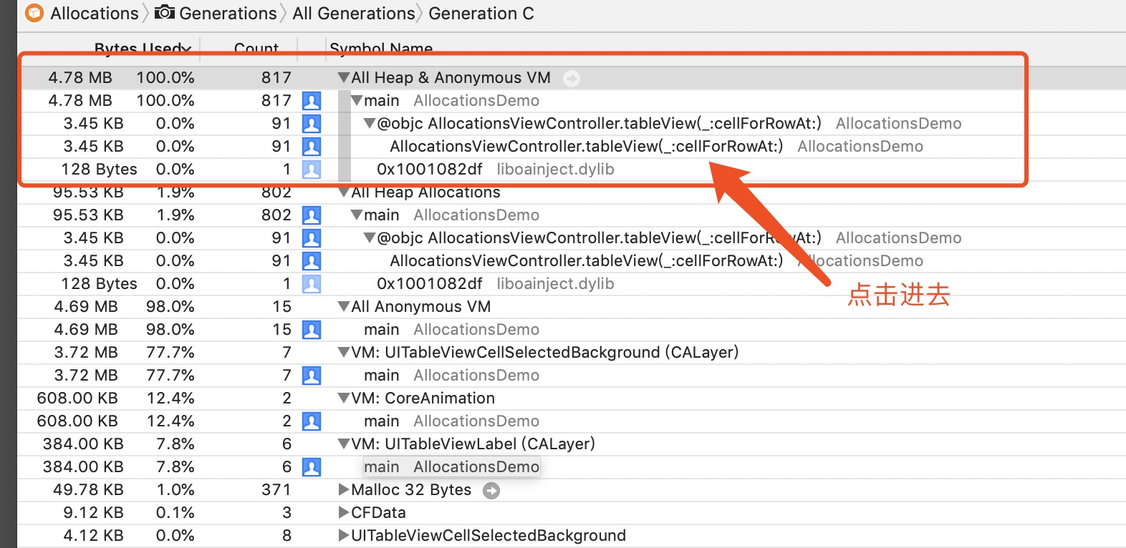Open All Generations in the breadcrumb
The image size is (1126, 548).
pyautogui.click(x=353, y=13)
